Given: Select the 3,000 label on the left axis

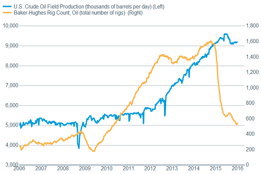Looking at the screenshot, I should coord(10,165).
